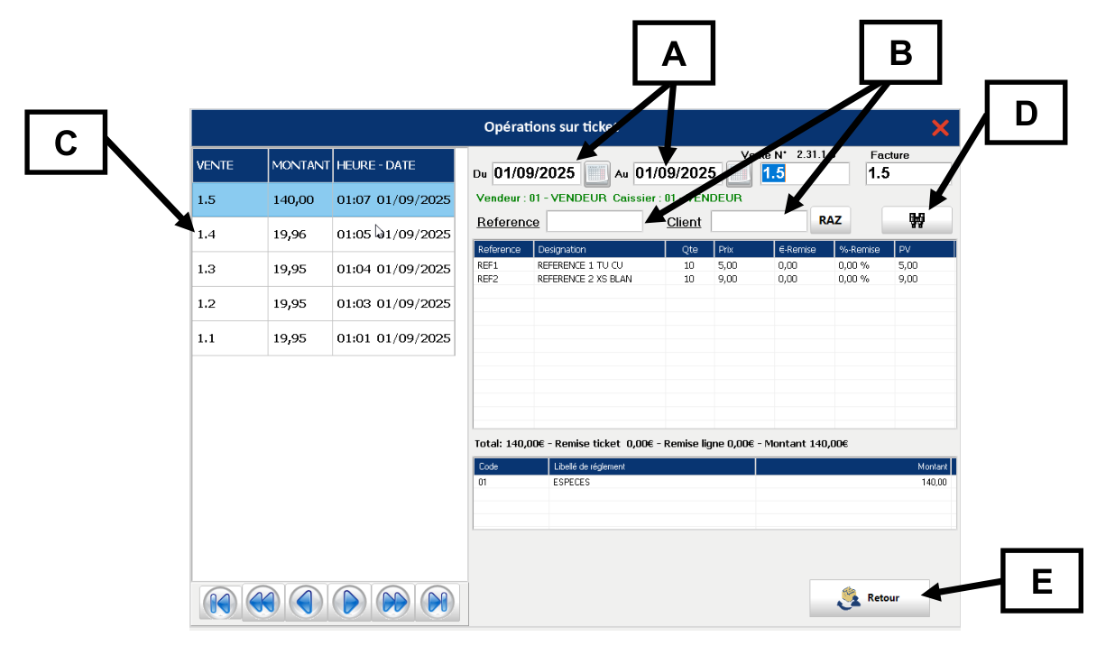Click the Reference input field
This screenshot has height=646, width=1115.
594,221
